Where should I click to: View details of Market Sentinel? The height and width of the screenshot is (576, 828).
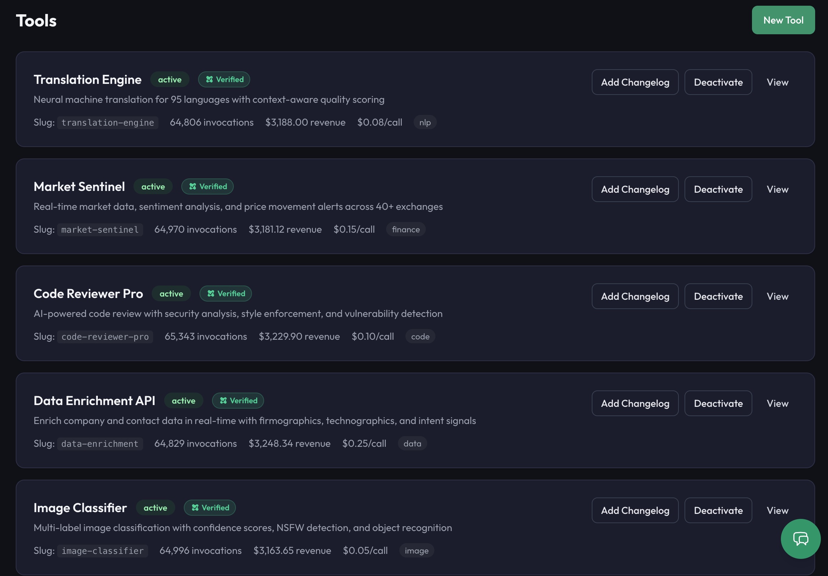[x=778, y=189]
